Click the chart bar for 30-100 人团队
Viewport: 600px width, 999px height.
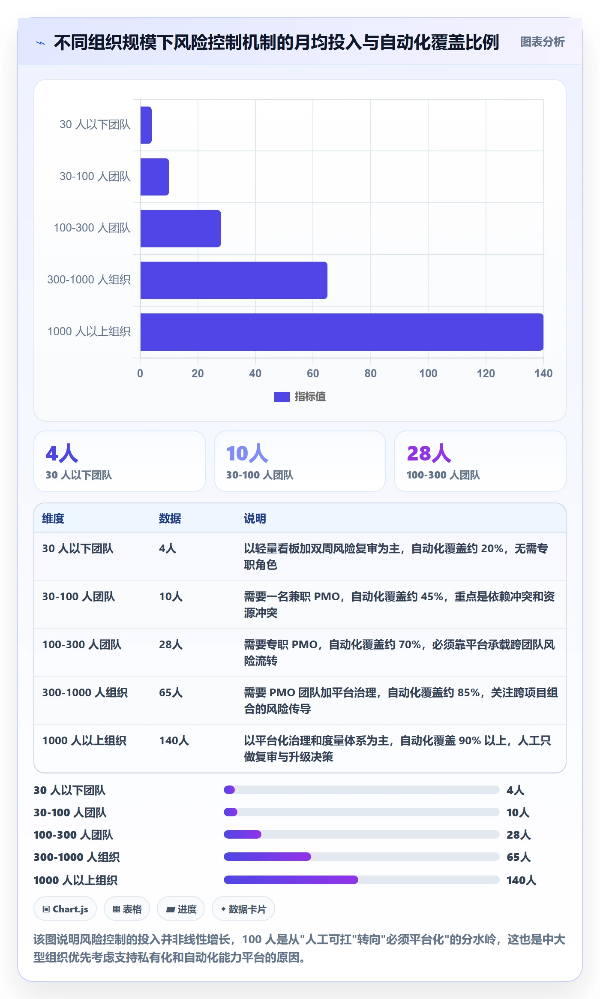(x=154, y=177)
